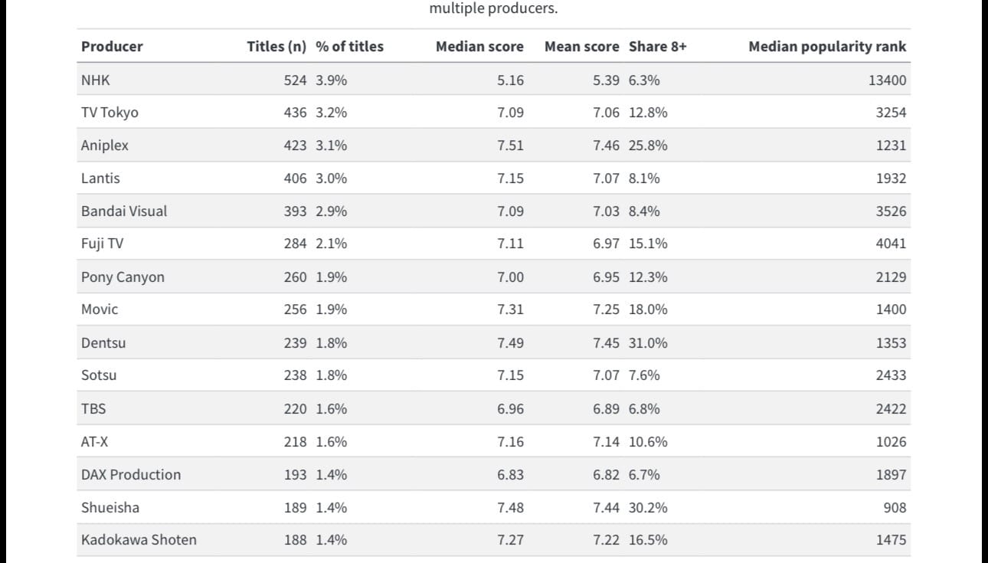Screen dimensions: 988x563
Task: Click Shueisha's popularity rank value 908
Action: coord(894,507)
